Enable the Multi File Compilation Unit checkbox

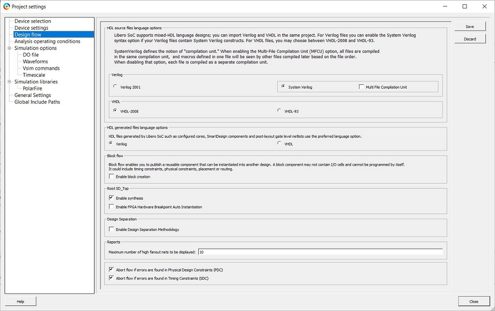coord(361,87)
